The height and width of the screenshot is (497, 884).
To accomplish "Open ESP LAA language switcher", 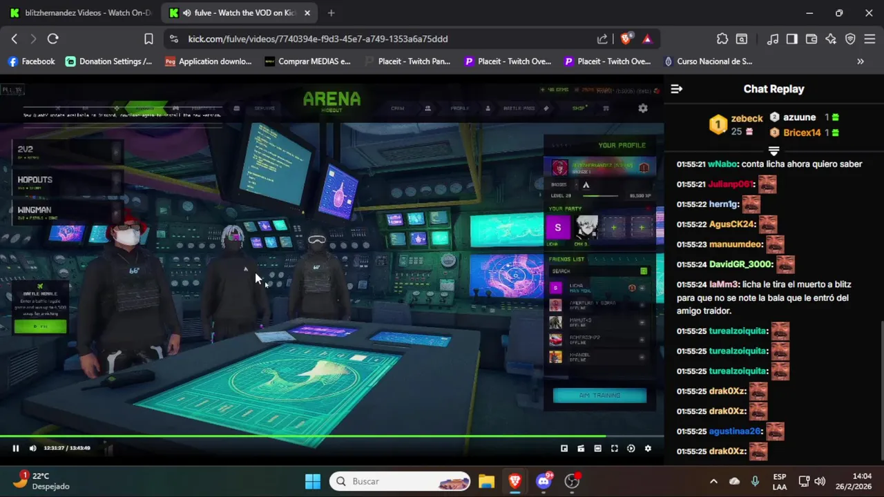I will point(780,481).
